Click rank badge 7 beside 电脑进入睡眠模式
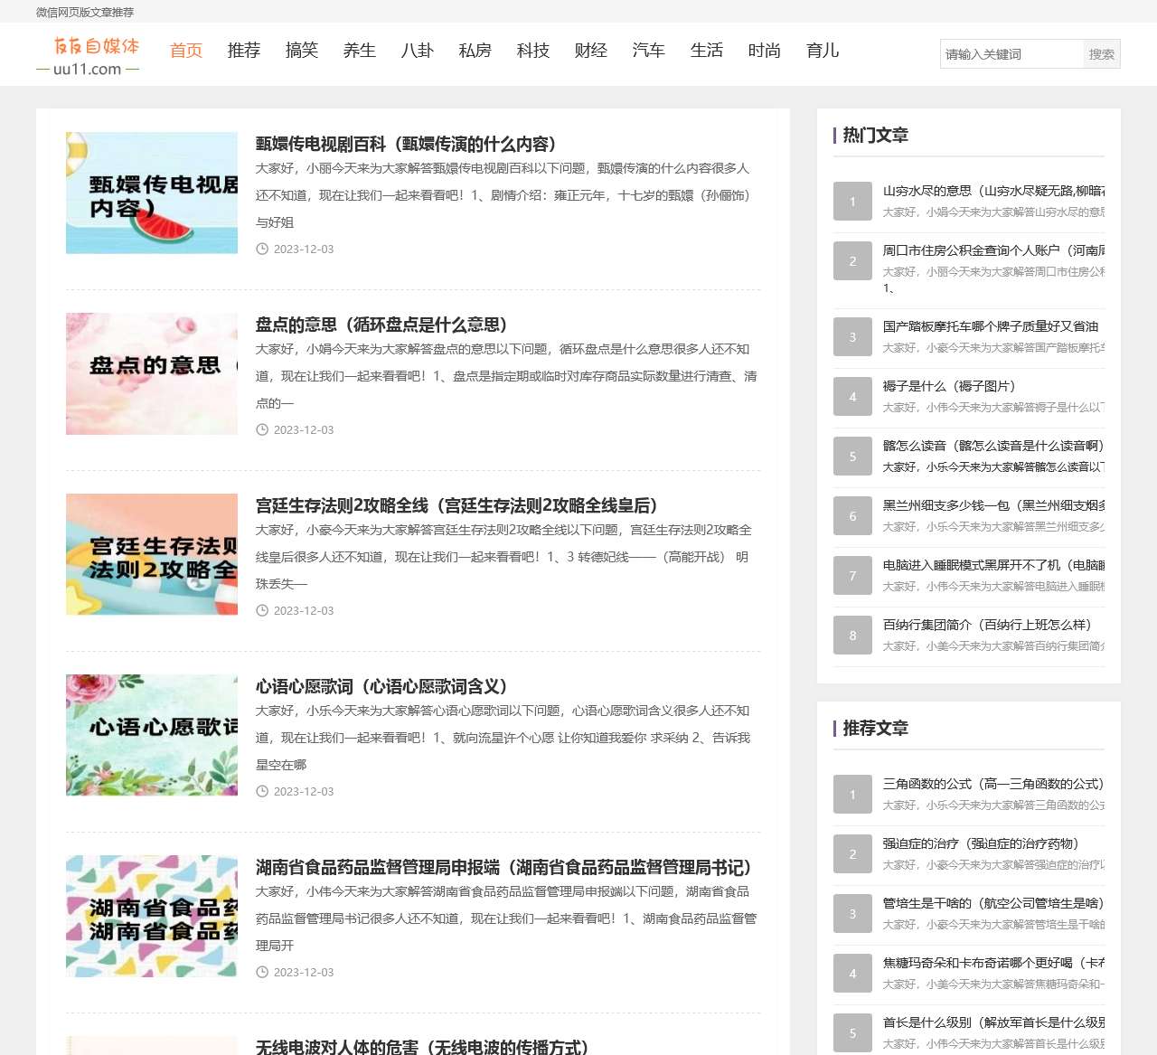The image size is (1157, 1055). pyautogui.click(x=852, y=576)
